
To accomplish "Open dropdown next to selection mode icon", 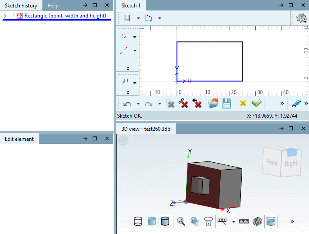I will point(233,222).
